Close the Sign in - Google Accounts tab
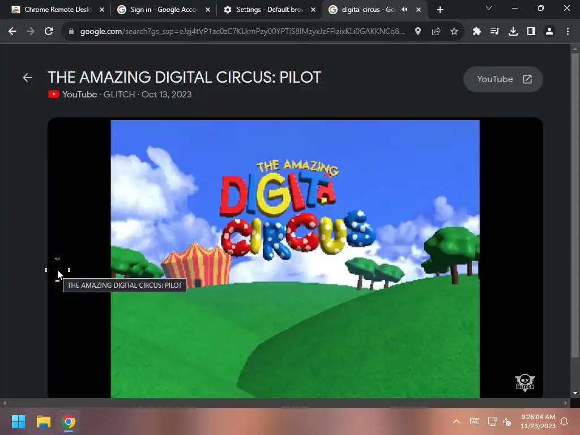This screenshot has height=435, width=580. click(x=208, y=10)
